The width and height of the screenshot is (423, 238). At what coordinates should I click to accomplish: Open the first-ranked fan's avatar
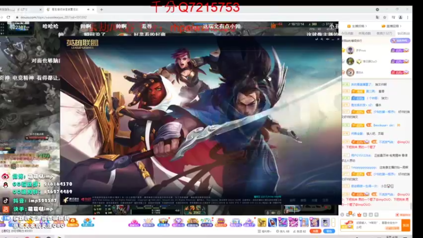[350, 50]
